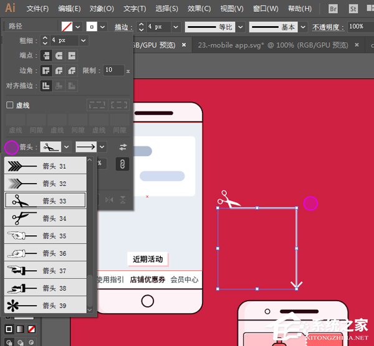Pick the miter join corner icon
This screenshot has width=374, height=346.
coord(46,71)
